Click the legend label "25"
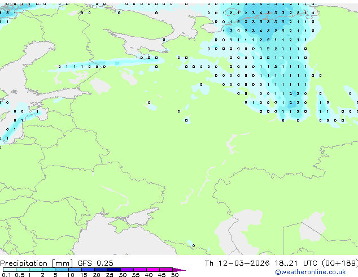 (110, 275)
